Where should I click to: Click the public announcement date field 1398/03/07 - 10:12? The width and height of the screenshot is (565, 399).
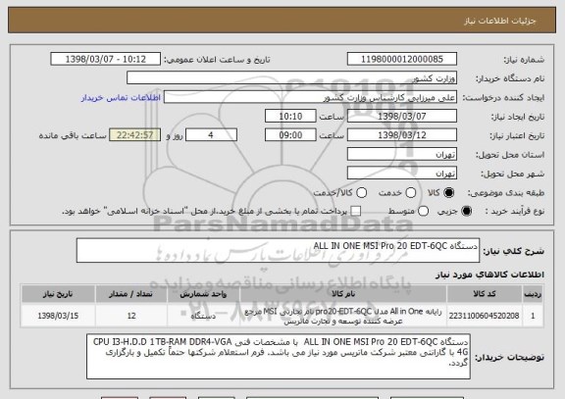click(106, 59)
